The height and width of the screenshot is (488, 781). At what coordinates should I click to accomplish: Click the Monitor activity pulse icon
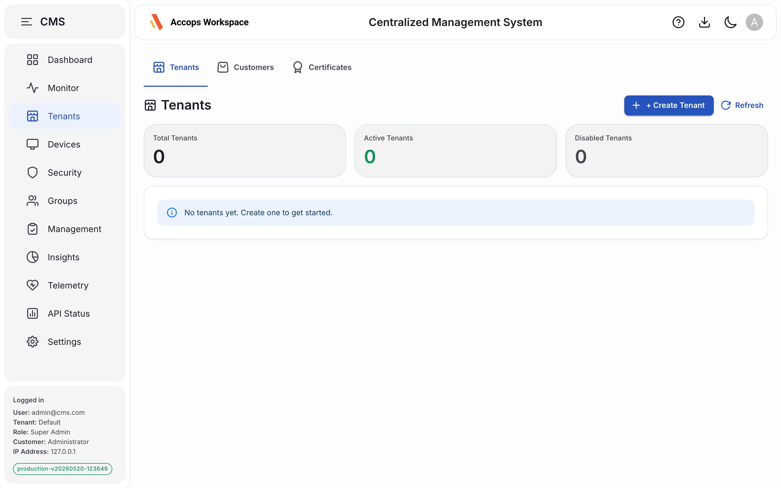point(32,88)
